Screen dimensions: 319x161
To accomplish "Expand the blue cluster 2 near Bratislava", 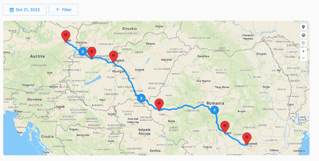I will click(82, 52).
